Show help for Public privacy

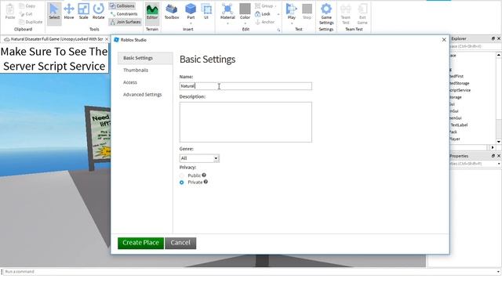point(204,175)
